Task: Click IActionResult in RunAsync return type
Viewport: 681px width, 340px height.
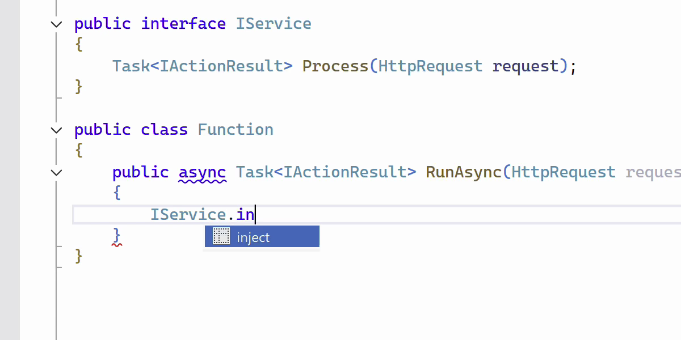Action: [344, 172]
